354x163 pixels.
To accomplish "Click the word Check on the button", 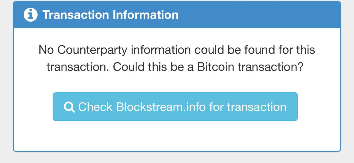I will pyautogui.click(x=95, y=107).
